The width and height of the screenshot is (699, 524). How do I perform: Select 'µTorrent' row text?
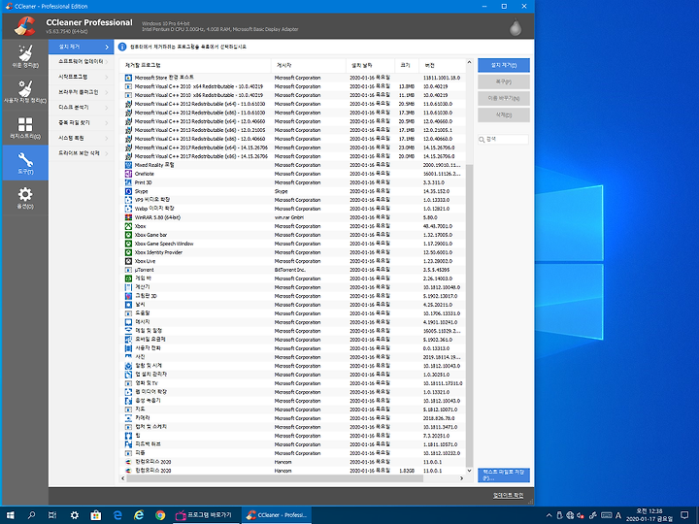tap(144, 270)
